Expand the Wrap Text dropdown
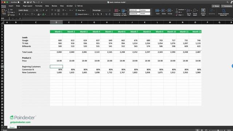The image size is (233, 131). tap(85, 10)
